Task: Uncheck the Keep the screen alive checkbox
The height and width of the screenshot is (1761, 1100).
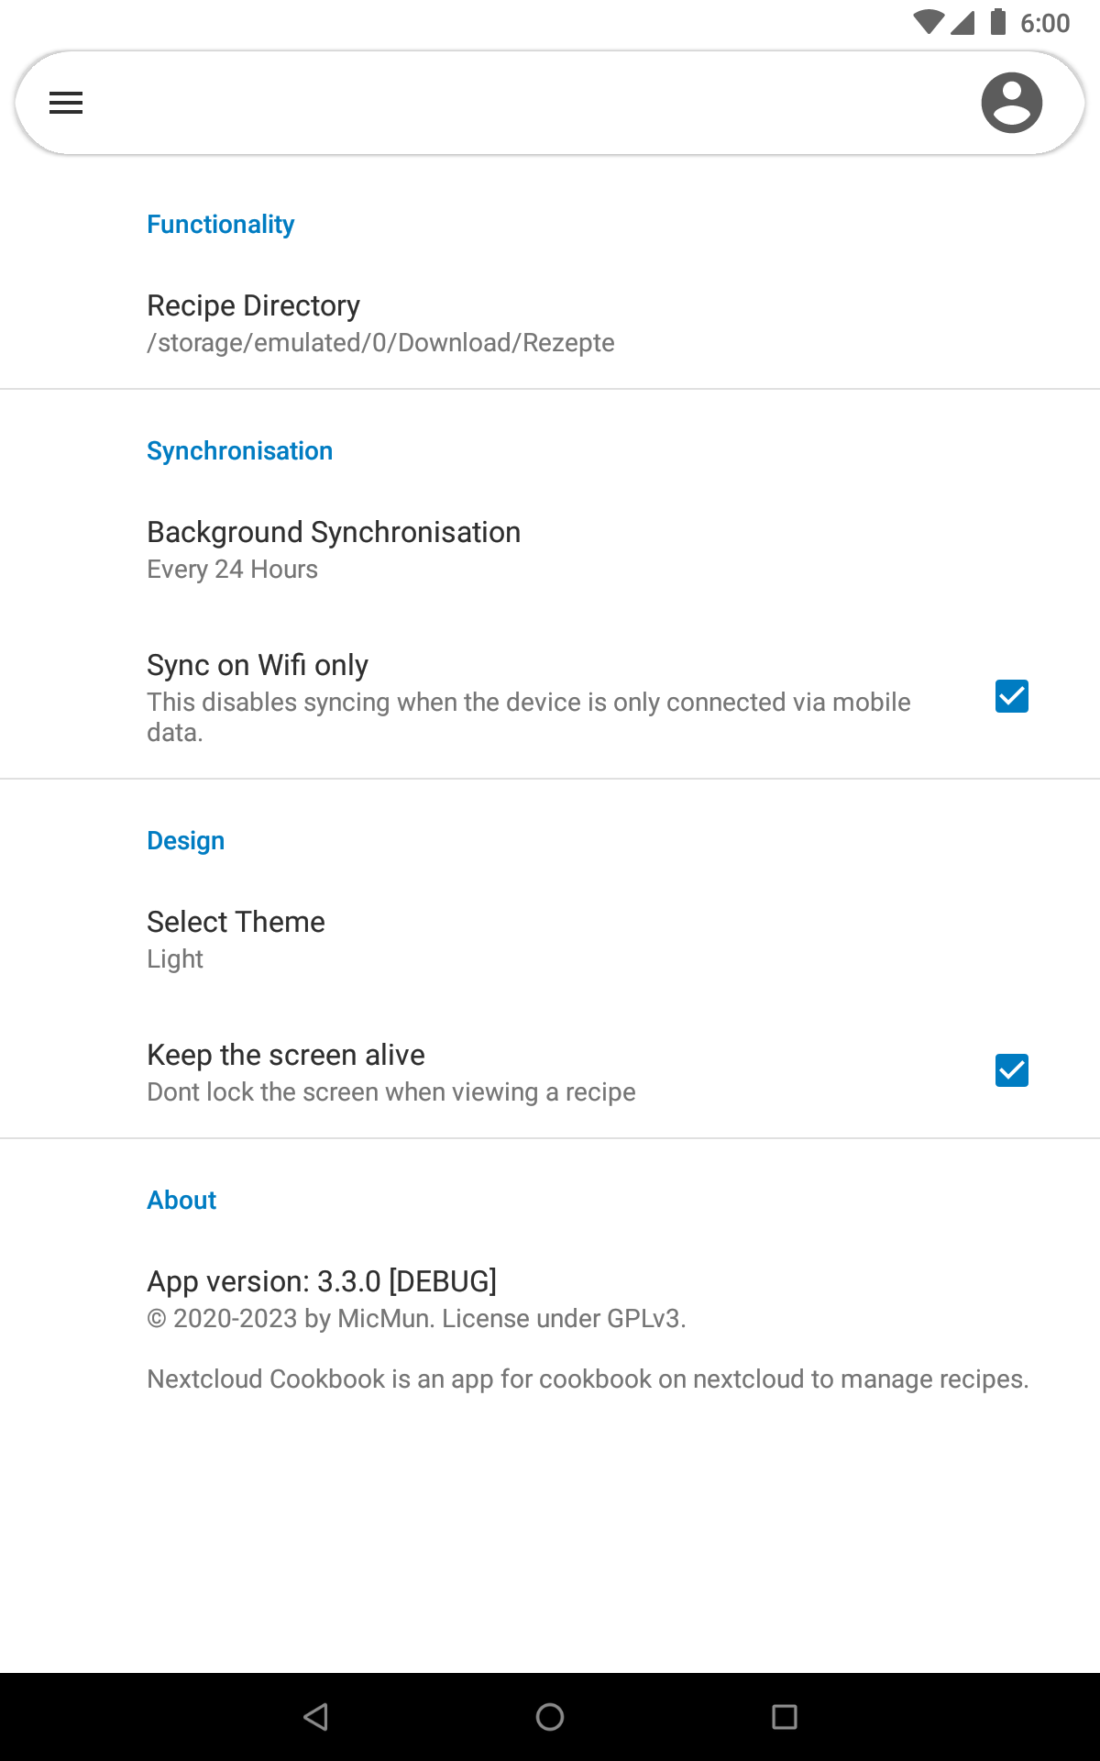Action: click(x=1011, y=1070)
